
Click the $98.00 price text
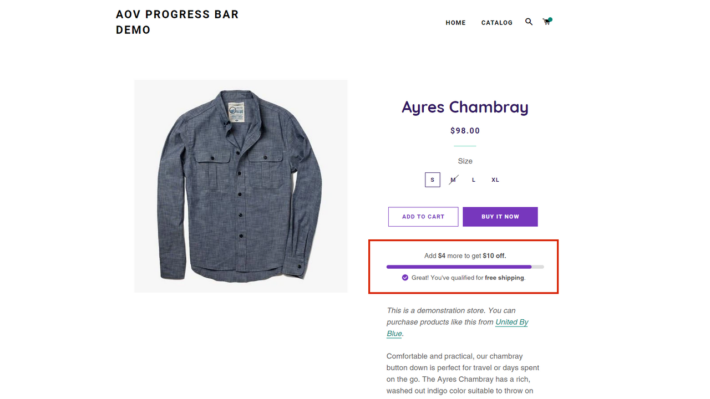[465, 131]
